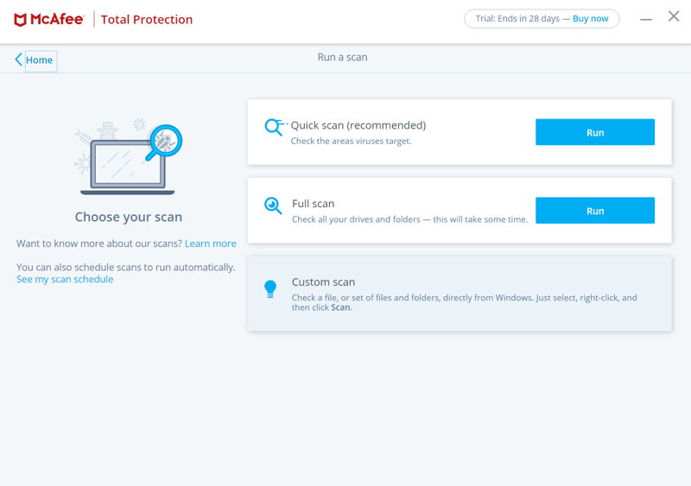Go back to Home
Screen dimensions: 691x486
tap(39, 60)
